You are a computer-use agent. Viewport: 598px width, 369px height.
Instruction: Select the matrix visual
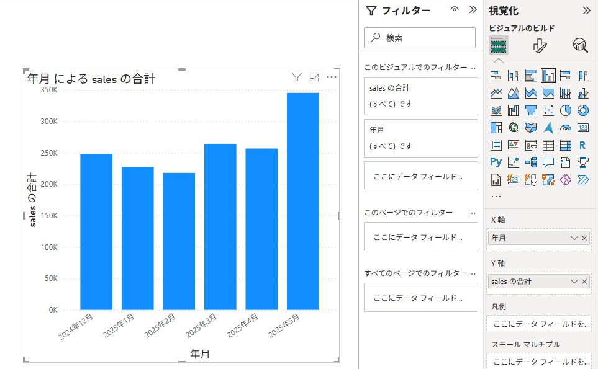(566, 145)
